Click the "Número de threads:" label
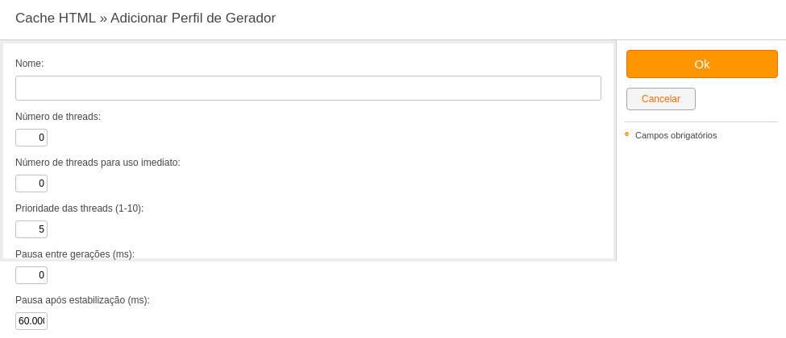Viewport: 786px width, 338px height. click(x=58, y=117)
